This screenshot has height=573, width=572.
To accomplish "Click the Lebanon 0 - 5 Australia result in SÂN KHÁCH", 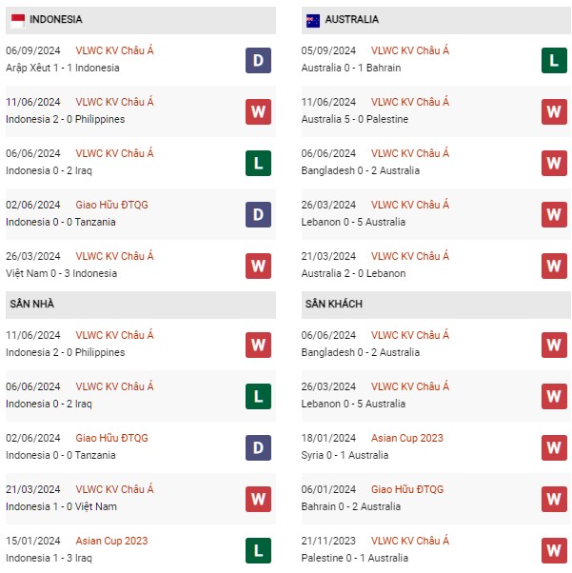I will click(x=353, y=404).
